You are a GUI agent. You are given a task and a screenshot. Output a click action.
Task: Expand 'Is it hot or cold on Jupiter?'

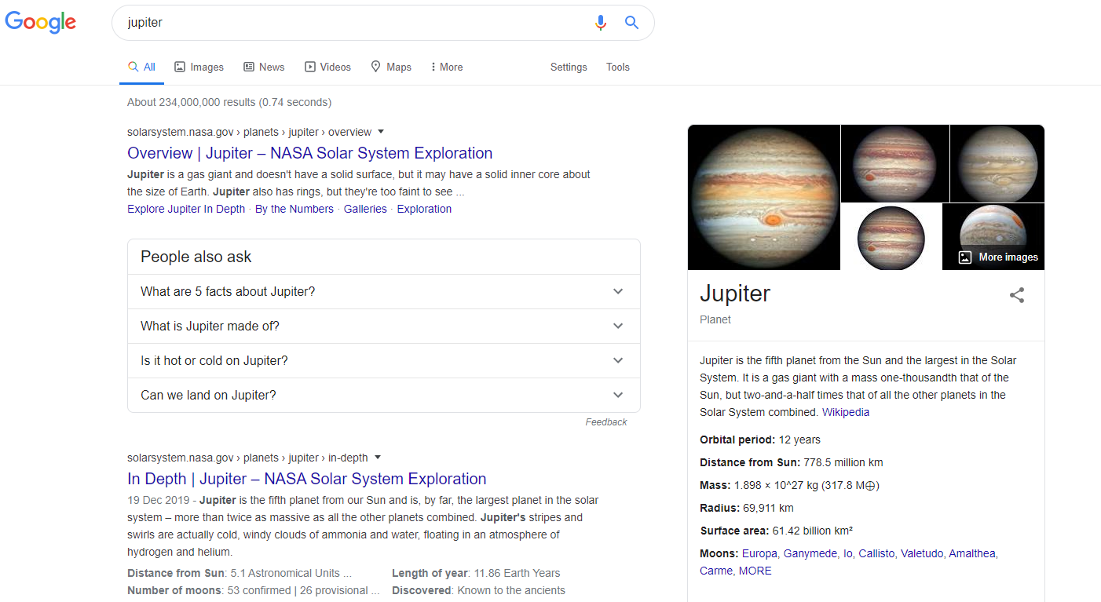coord(383,360)
